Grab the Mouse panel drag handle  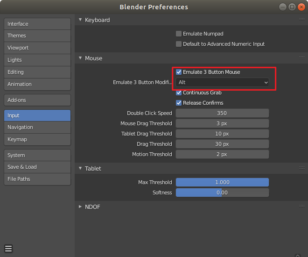tap(302, 58)
